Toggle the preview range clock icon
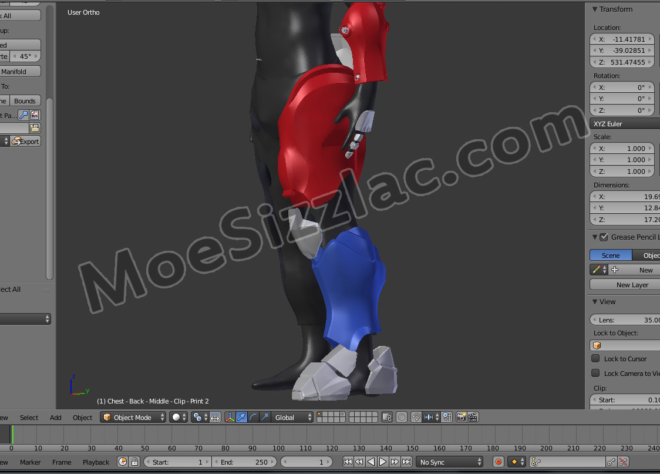660x474 pixels. point(123,462)
